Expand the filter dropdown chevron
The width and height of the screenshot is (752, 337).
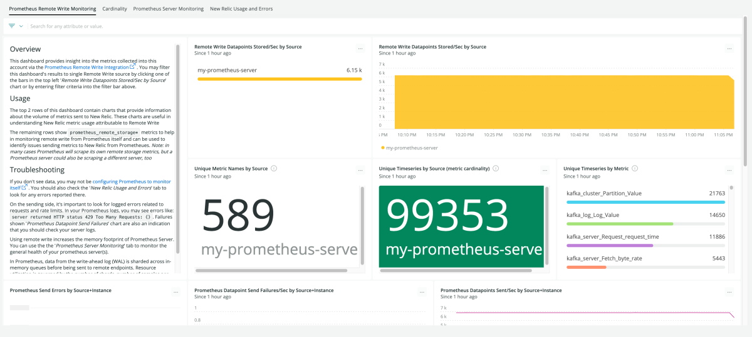(21, 26)
